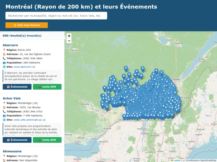This screenshot has height=162, width=217.
Task: Open Leaflet attribution link
Action: click(177, 160)
